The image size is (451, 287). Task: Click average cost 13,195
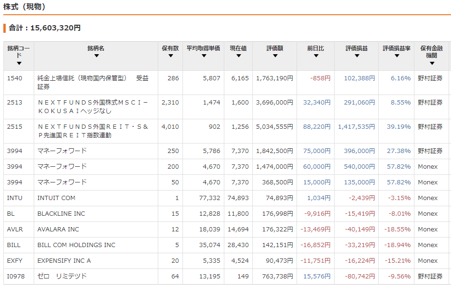tap(210, 277)
